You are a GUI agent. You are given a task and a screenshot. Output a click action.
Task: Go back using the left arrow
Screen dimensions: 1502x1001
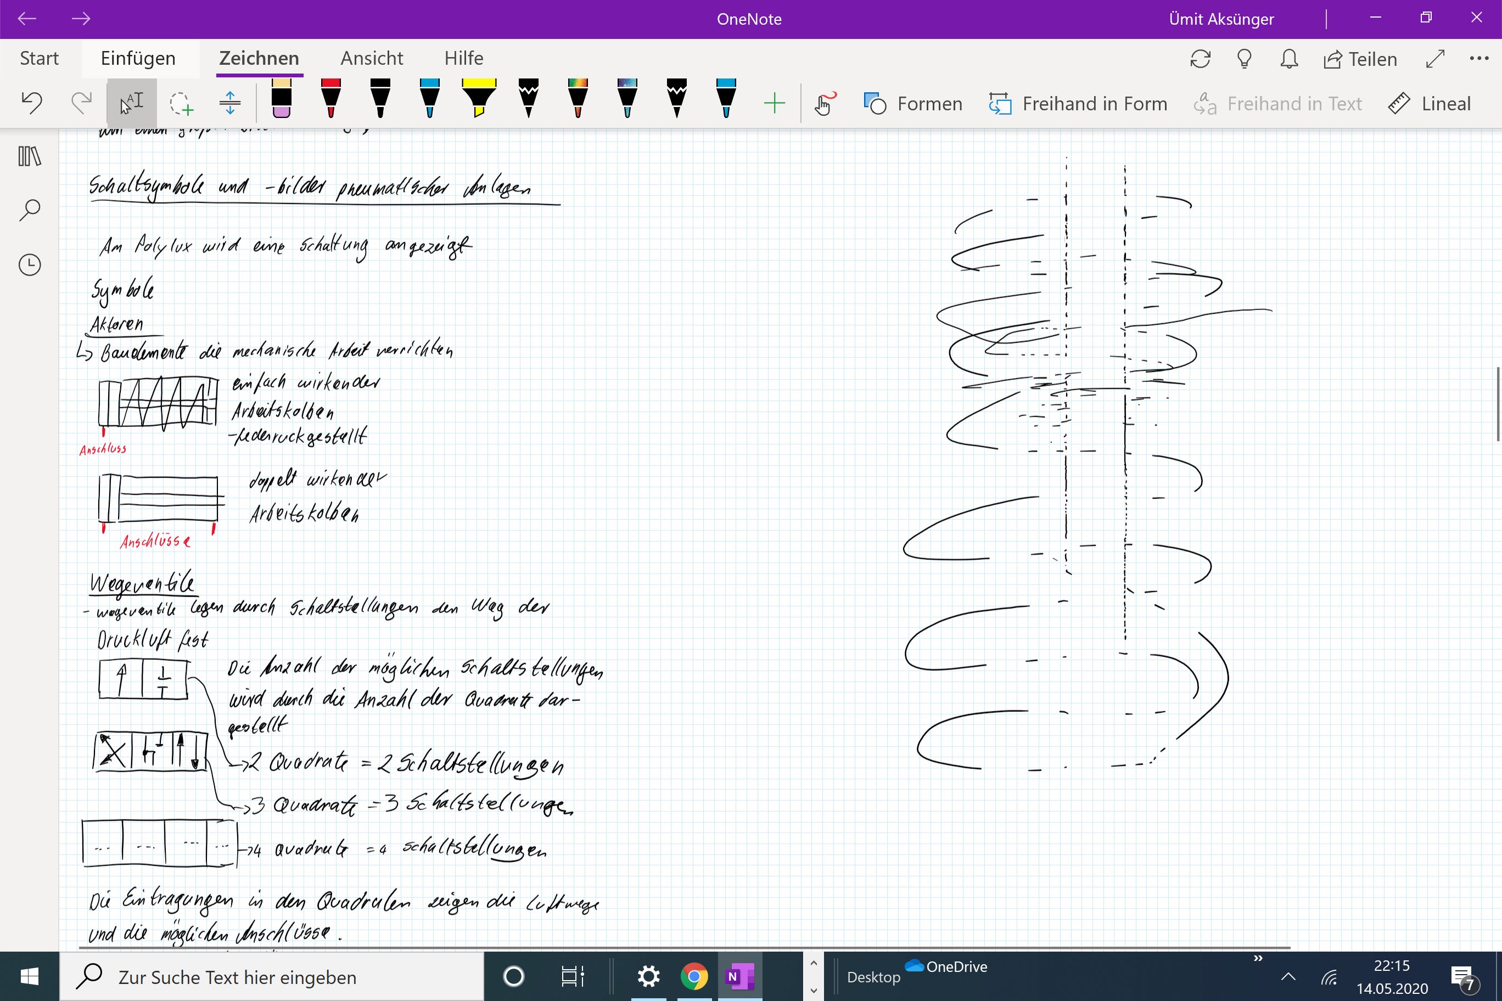27,19
